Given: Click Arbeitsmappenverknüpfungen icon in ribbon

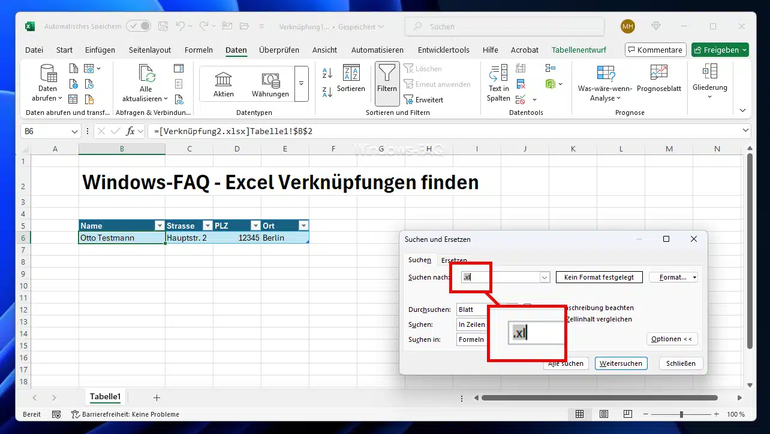Looking at the screenshot, I should (x=179, y=99).
